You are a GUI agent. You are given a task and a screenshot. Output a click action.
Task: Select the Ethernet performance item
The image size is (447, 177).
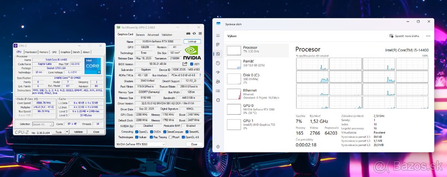pyautogui.click(x=257, y=94)
